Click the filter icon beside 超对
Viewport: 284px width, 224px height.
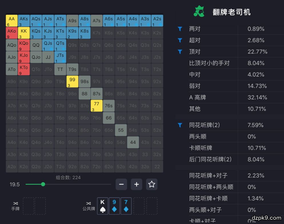(180, 40)
